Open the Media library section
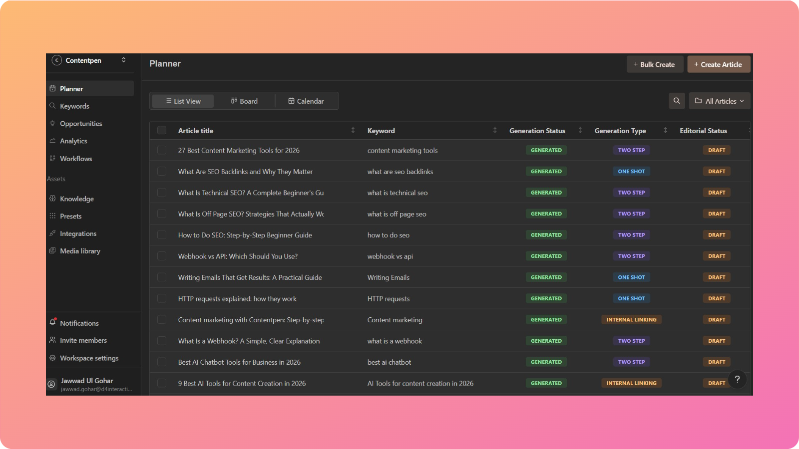The width and height of the screenshot is (799, 449). [x=80, y=251]
